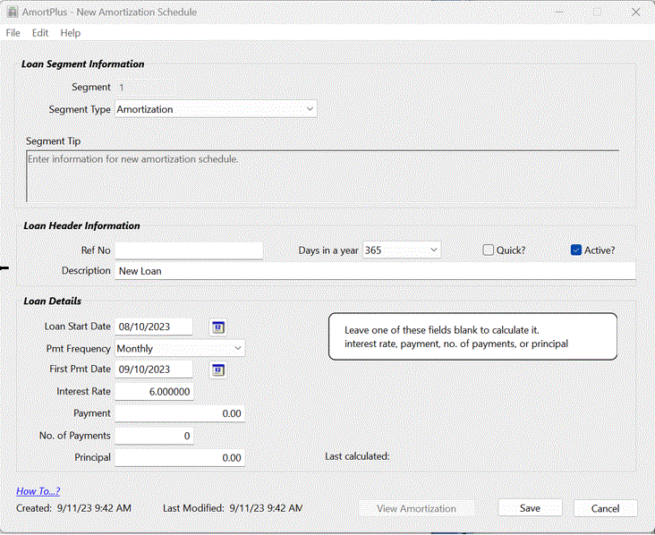Click the Segment number value 1
The width and height of the screenshot is (655, 535).
click(x=122, y=88)
